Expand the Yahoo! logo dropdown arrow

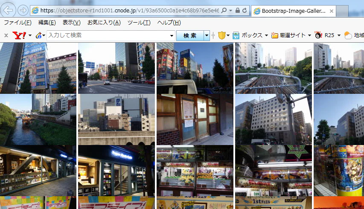click(30, 35)
